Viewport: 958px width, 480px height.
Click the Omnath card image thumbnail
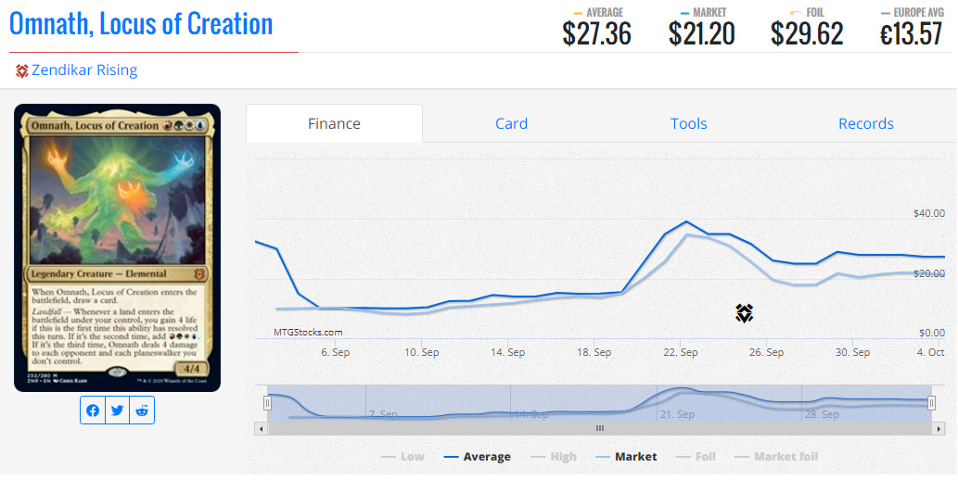coord(117,247)
